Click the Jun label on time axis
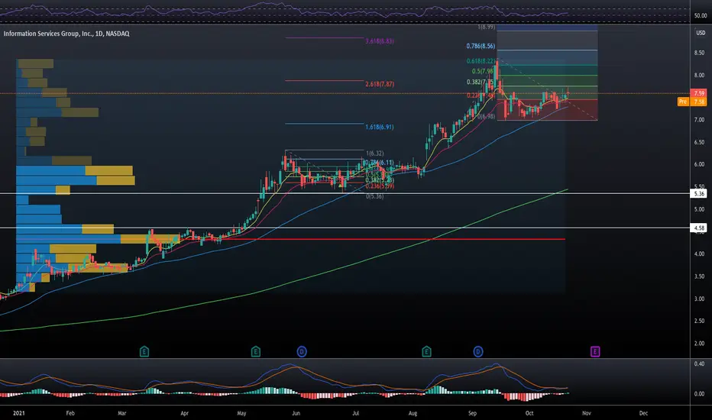712x420 pixels. (296, 413)
